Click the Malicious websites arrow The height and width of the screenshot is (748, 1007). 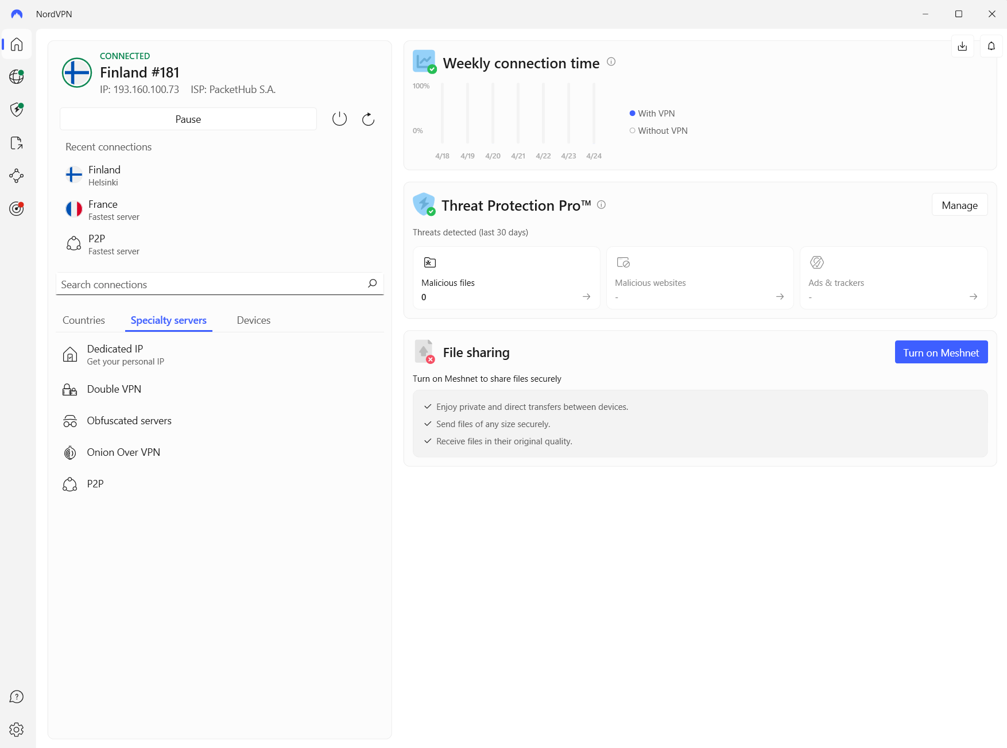pyautogui.click(x=780, y=297)
